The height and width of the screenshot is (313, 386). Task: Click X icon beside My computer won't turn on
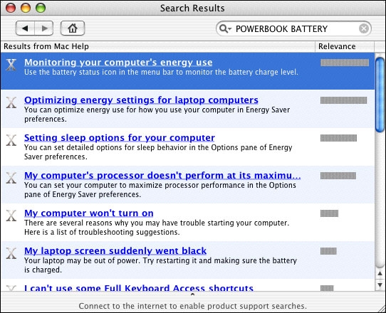click(11, 216)
